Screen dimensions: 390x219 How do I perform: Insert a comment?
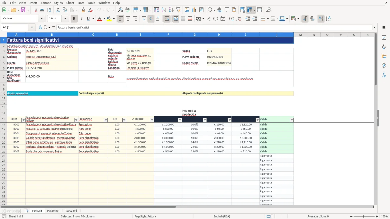click(227, 10)
